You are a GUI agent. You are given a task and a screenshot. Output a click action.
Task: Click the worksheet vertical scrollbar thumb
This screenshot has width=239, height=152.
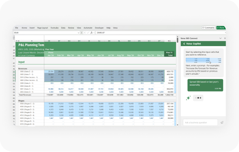click(x=178, y=40)
